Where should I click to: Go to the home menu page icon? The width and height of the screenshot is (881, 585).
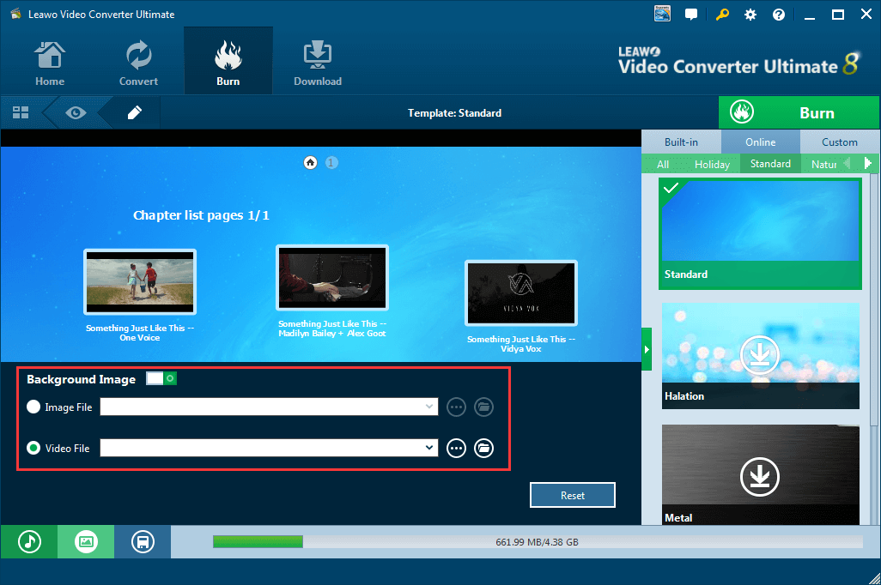[310, 163]
